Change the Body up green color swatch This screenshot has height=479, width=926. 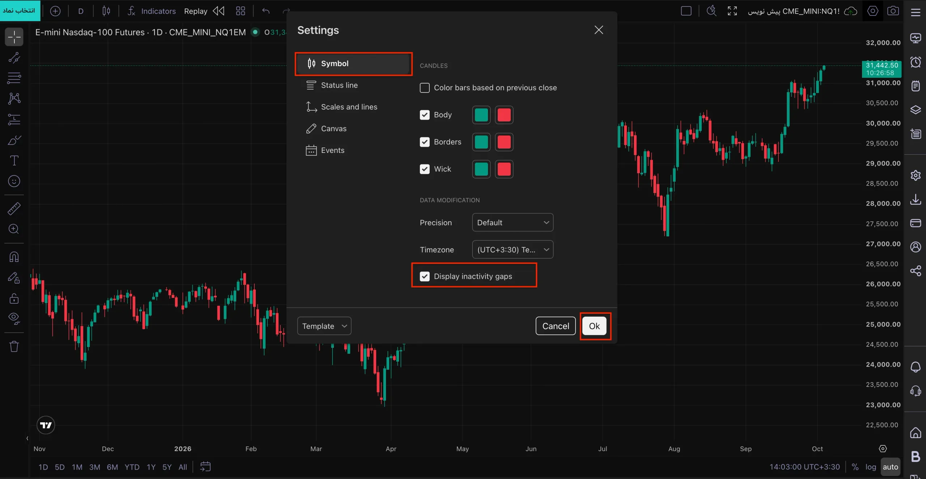tap(481, 115)
